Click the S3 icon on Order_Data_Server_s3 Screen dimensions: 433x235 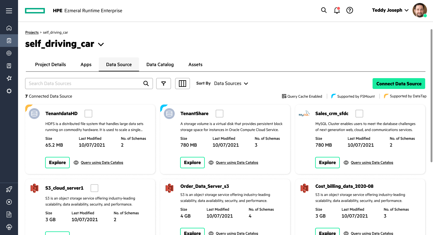169,188
